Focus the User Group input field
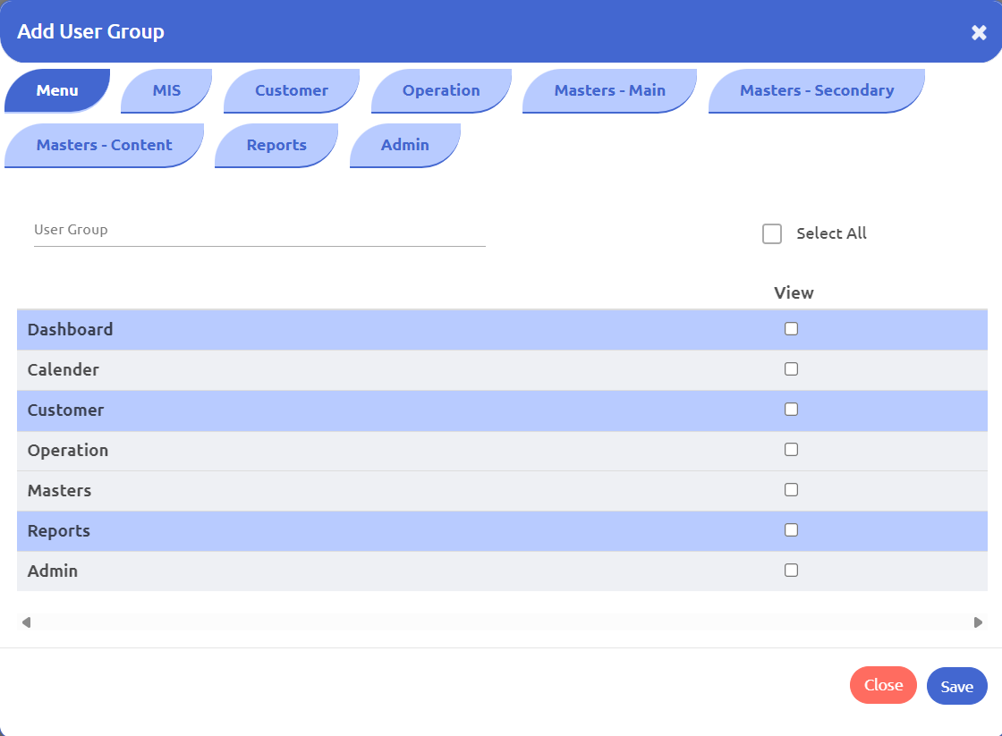This screenshot has height=736, width=1002. click(x=259, y=231)
